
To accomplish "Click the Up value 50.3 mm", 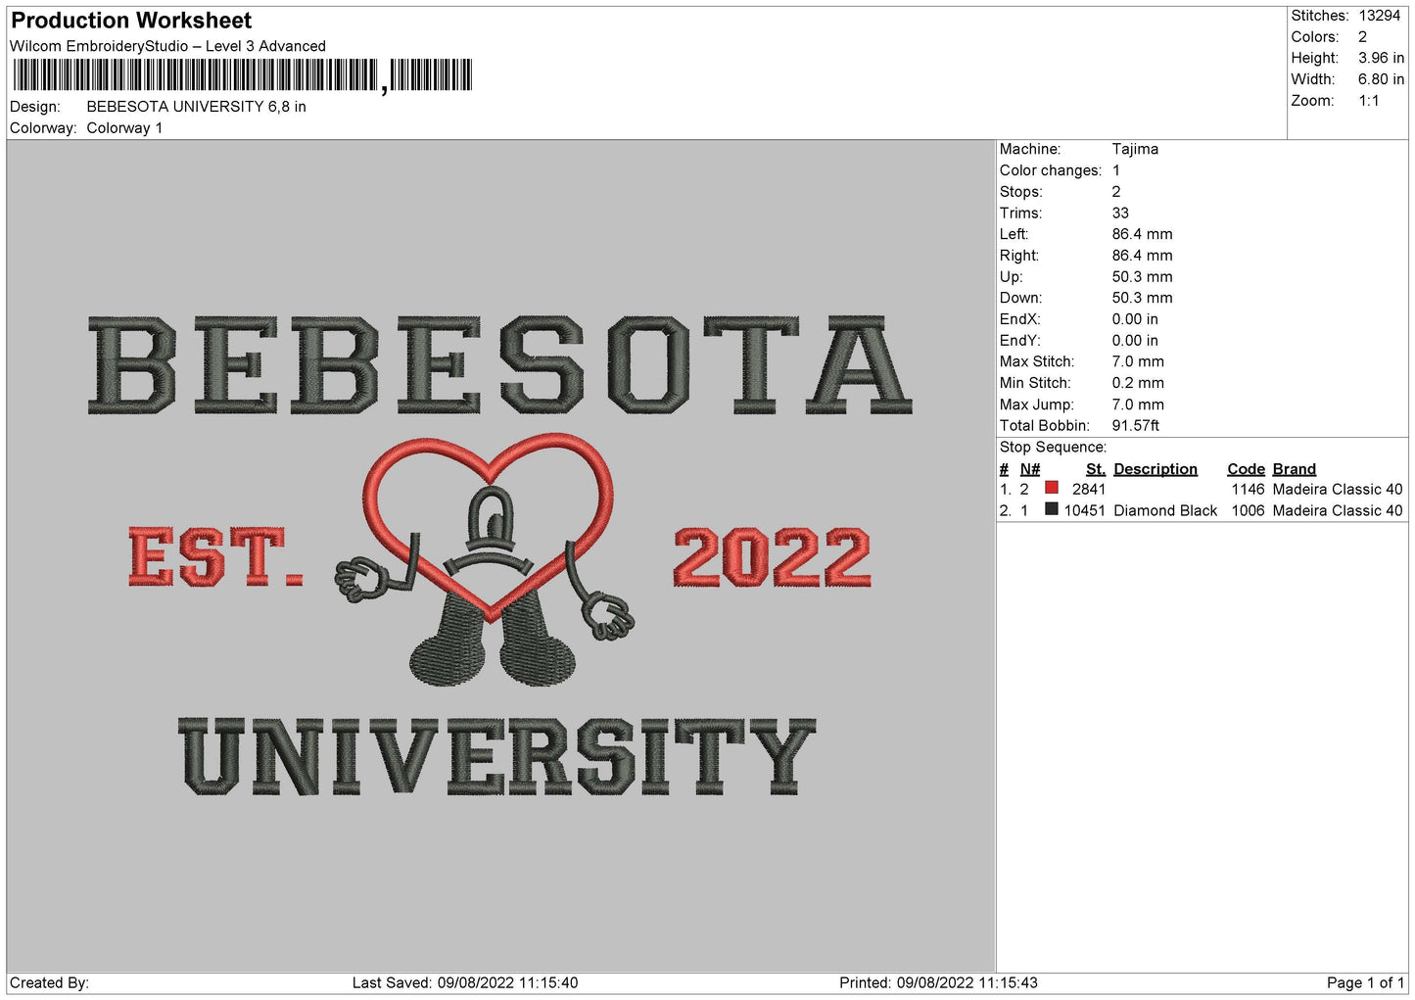I will tap(1142, 277).
